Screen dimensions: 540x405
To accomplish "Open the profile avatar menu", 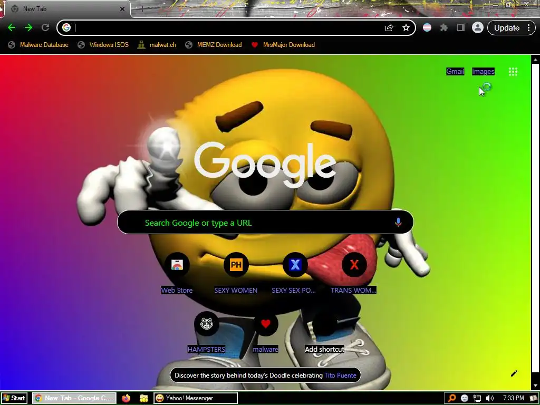I will (x=478, y=27).
